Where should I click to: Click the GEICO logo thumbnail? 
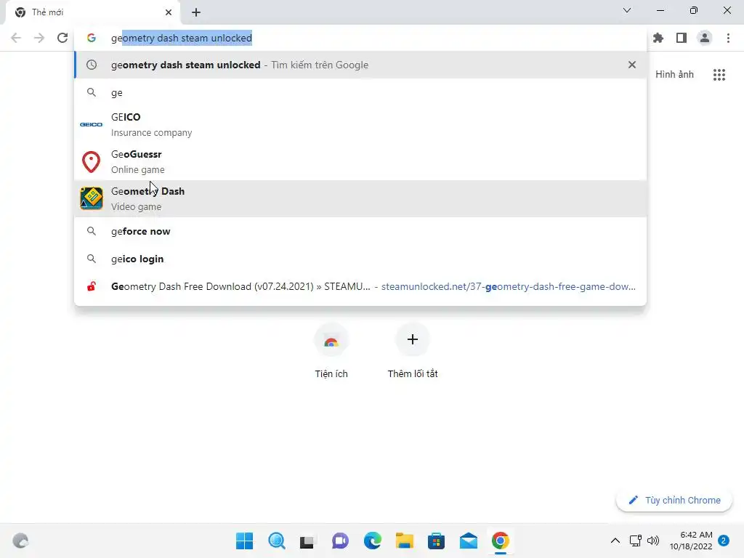pos(91,124)
